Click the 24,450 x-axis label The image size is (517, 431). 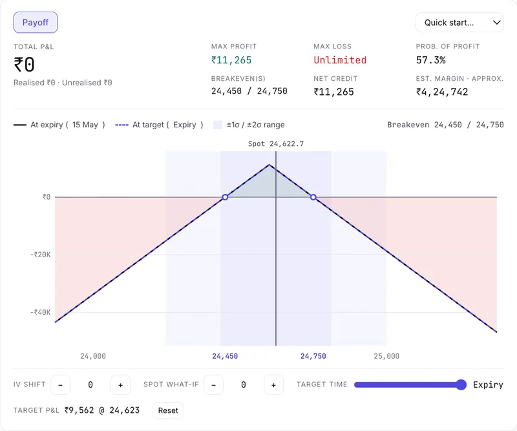[225, 356]
